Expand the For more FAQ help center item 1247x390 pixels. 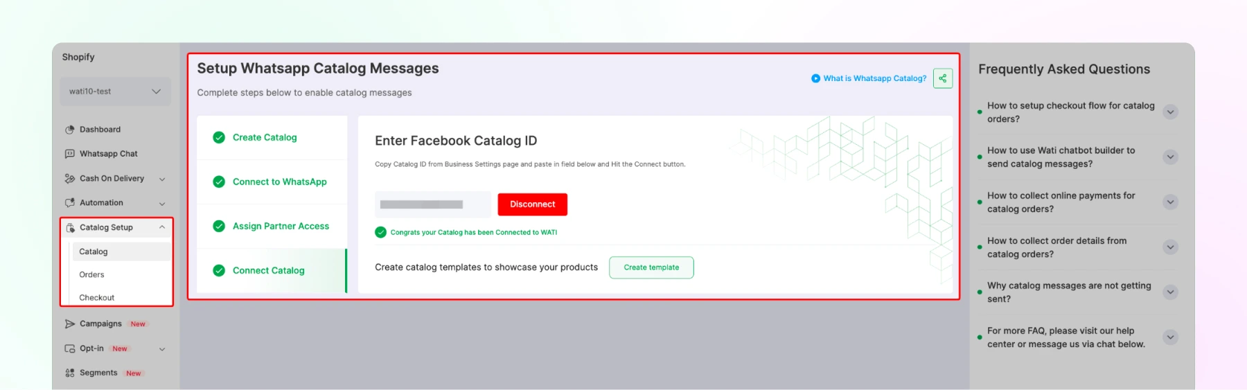point(1170,337)
